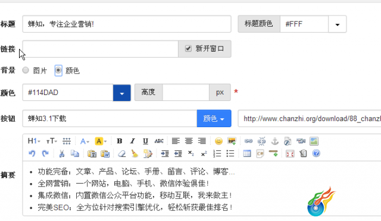Click the 标题 title input field
The width and height of the screenshot is (381, 221).
pyautogui.click(x=127, y=24)
